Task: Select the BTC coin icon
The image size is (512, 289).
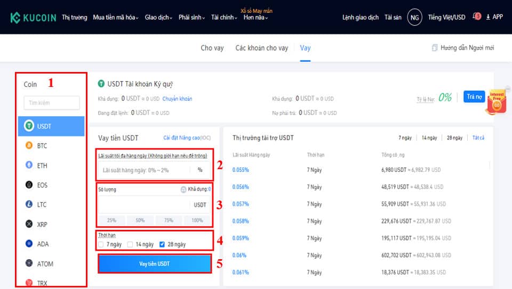Action: (29, 146)
